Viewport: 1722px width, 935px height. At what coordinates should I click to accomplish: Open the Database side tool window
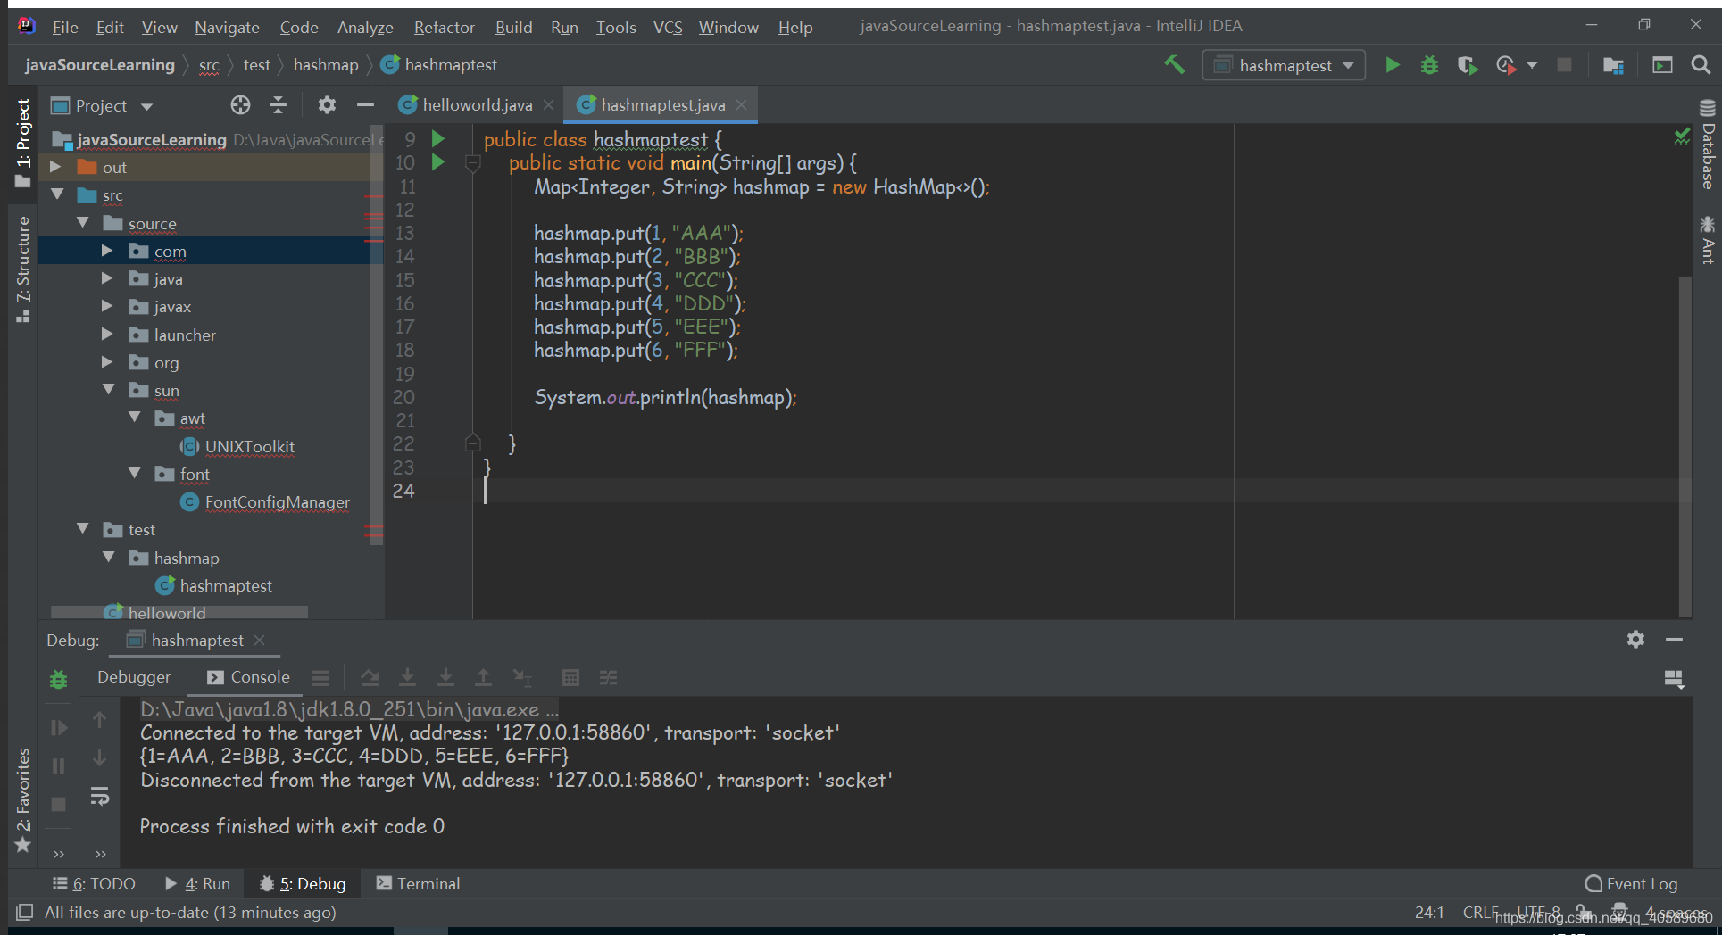pyautogui.click(x=1708, y=143)
